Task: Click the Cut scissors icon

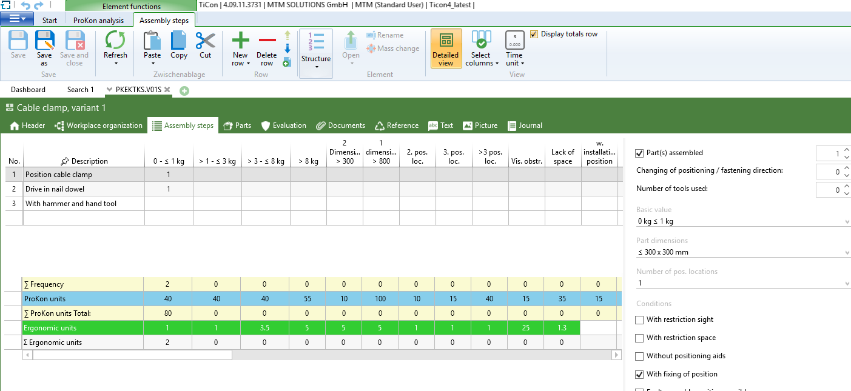Action: coord(206,41)
